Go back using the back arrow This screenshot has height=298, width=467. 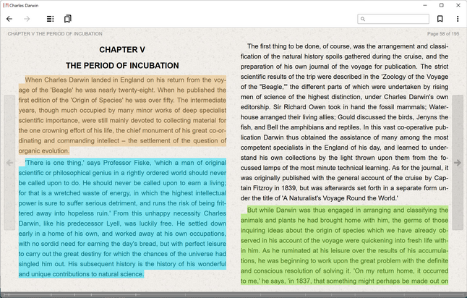[x=9, y=19]
